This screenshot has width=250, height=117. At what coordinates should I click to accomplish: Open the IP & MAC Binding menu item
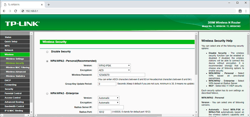pos(15,111)
